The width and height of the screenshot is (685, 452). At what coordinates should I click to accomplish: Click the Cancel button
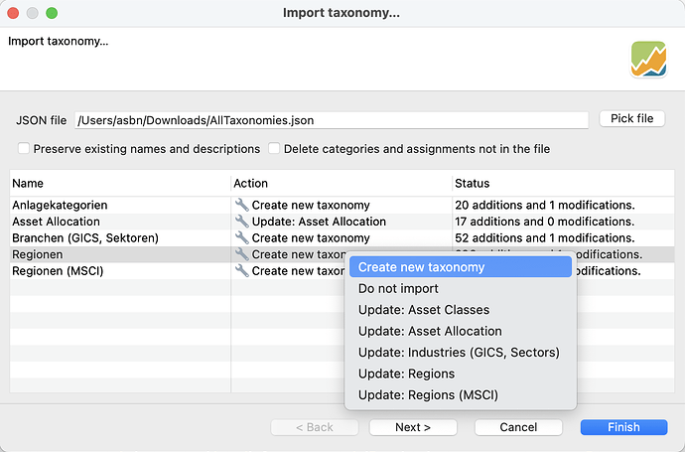pyautogui.click(x=518, y=427)
